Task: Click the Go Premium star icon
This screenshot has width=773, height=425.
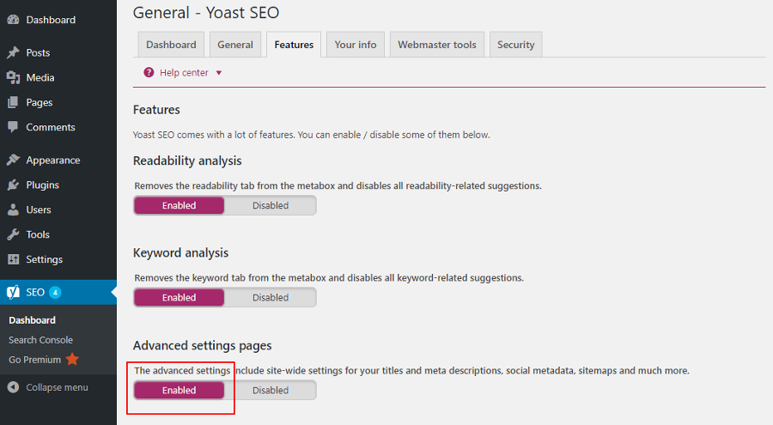Action: (72, 359)
